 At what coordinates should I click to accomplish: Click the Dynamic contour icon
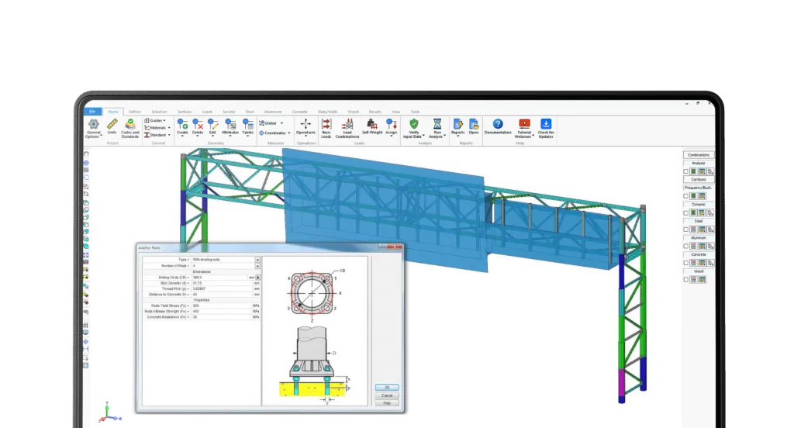pyautogui.click(x=693, y=212)
